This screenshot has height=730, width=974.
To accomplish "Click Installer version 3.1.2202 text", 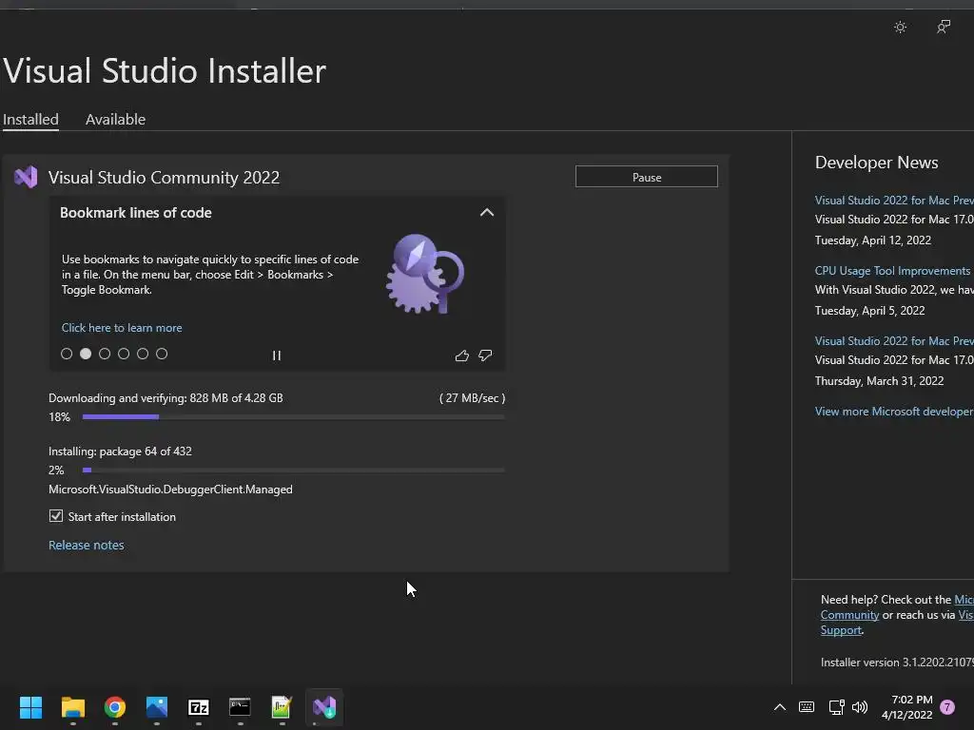I will (897, 663).
